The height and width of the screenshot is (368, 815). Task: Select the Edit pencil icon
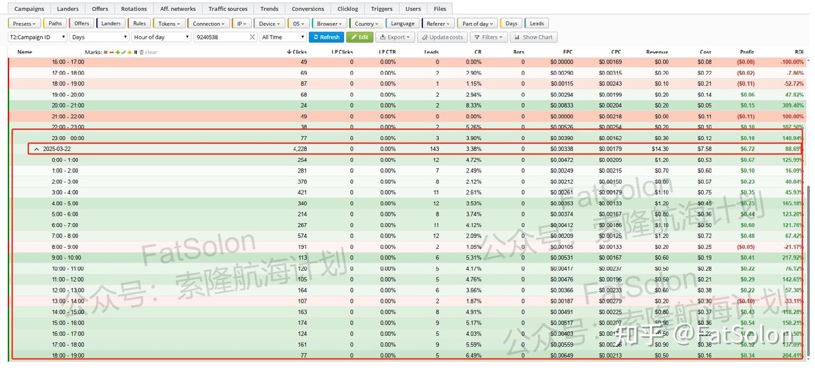pyautogui.click(x=355, y=37)
